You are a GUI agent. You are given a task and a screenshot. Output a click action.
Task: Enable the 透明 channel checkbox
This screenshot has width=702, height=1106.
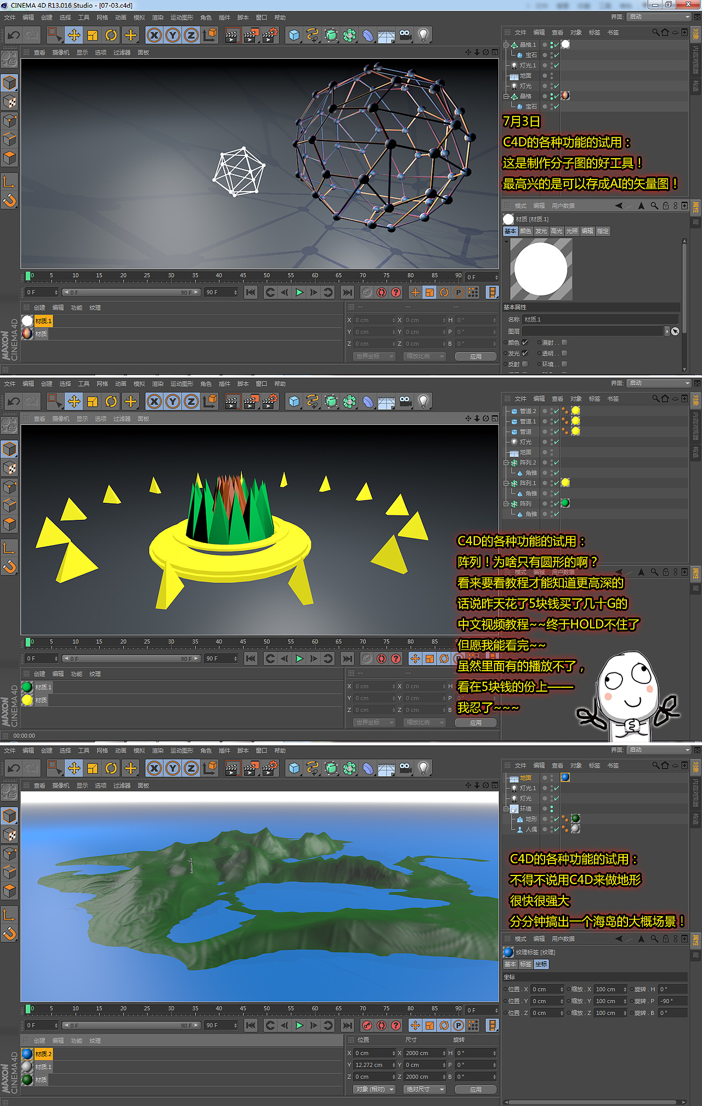(564, 353)
